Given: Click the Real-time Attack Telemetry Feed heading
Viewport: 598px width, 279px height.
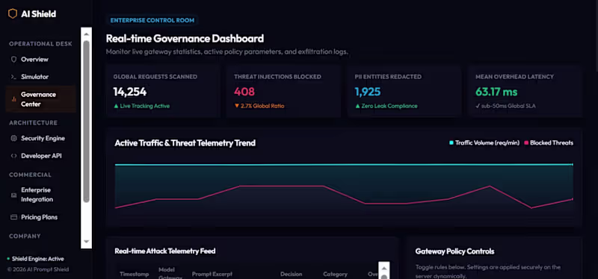Looking at the screenshot, I should coord(165,251).
